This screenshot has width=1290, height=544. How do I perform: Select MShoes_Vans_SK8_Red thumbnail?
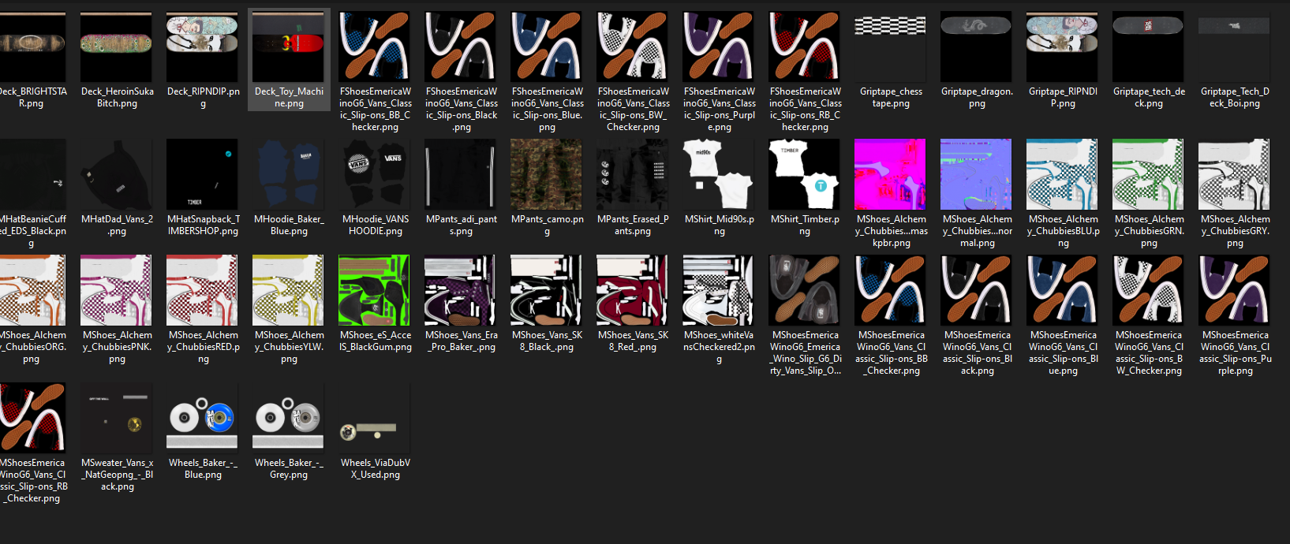pos(633,291)
